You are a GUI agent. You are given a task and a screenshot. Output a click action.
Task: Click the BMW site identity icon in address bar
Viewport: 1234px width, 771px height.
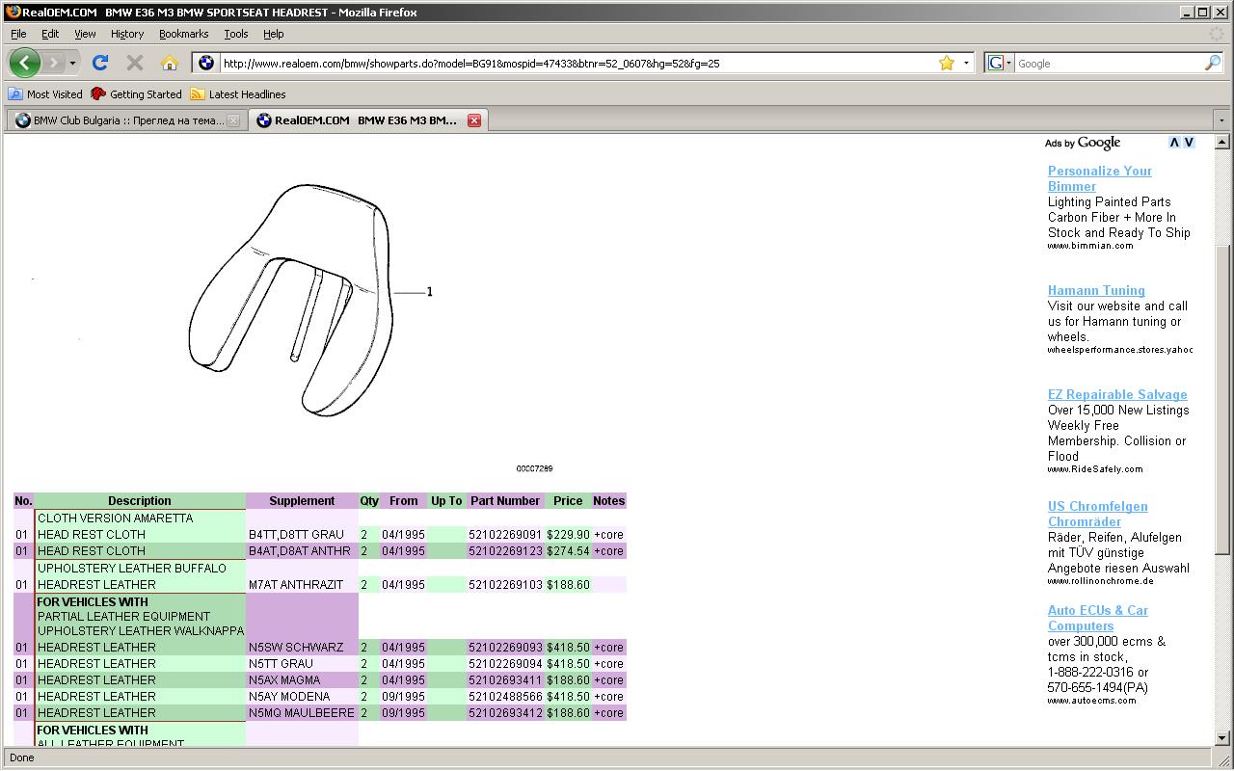(205, 63)
